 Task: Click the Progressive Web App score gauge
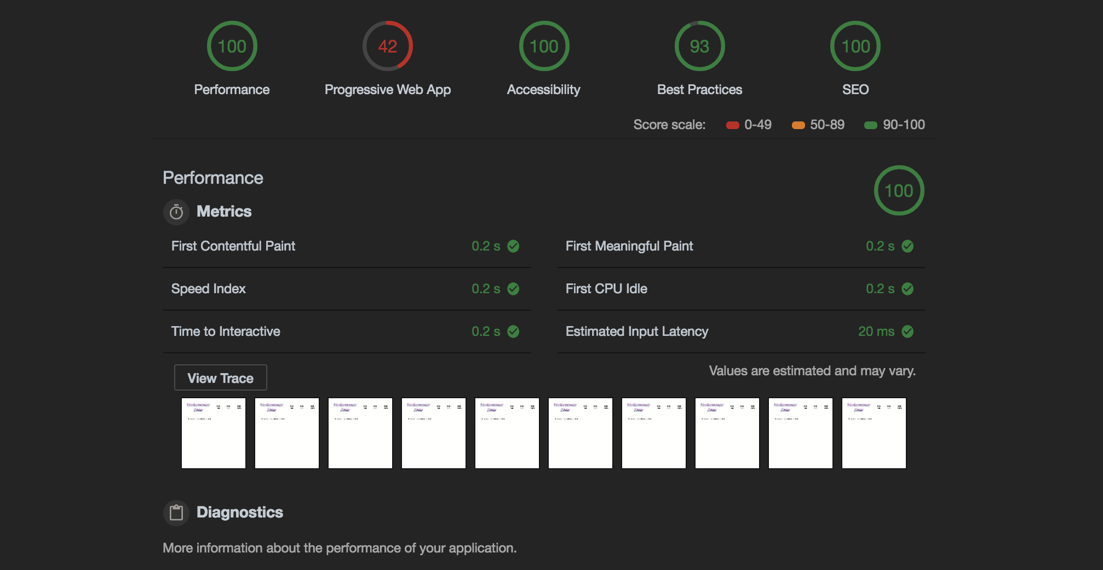(x=387, y=46)
